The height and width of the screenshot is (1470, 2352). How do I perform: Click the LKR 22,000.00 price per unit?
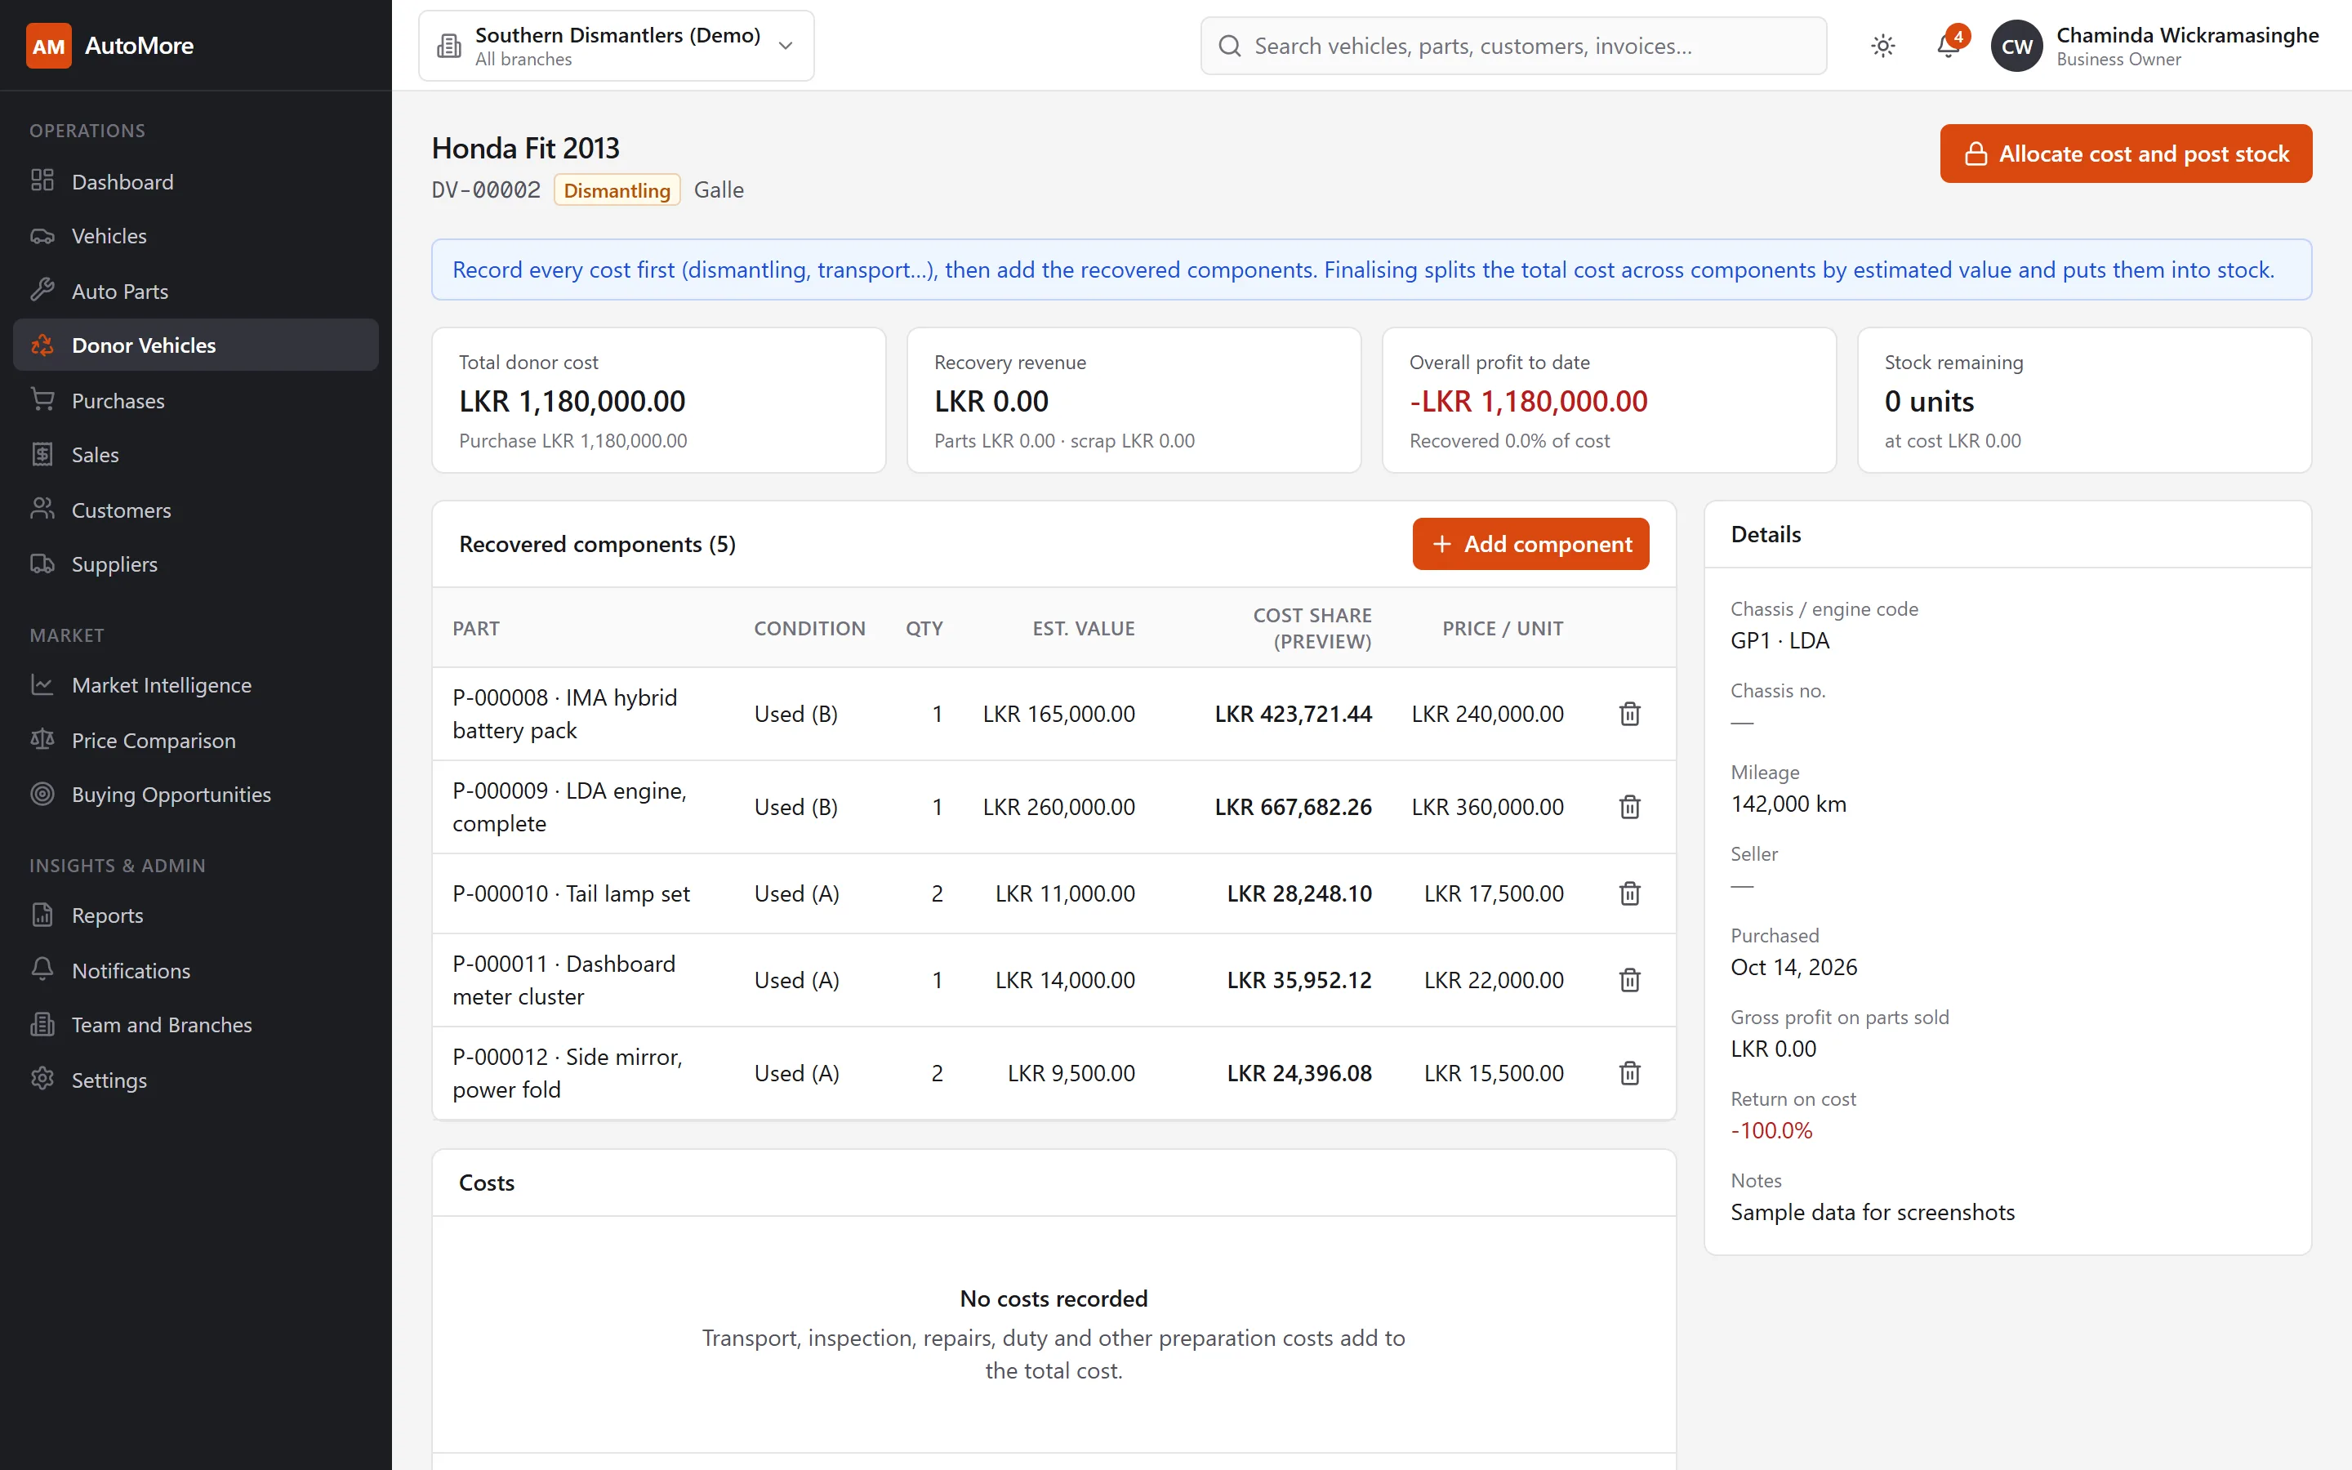(x=1494, y=980)
